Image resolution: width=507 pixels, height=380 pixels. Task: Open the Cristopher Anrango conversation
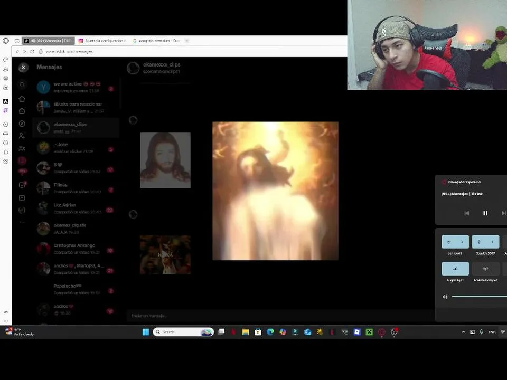76,249
